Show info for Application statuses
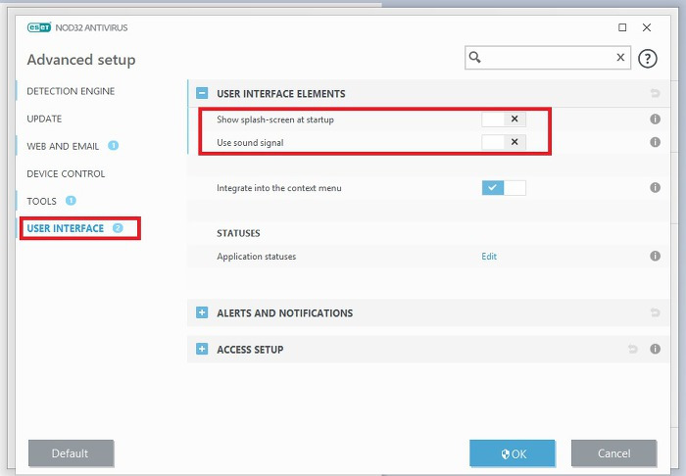 tap(655, 257)
